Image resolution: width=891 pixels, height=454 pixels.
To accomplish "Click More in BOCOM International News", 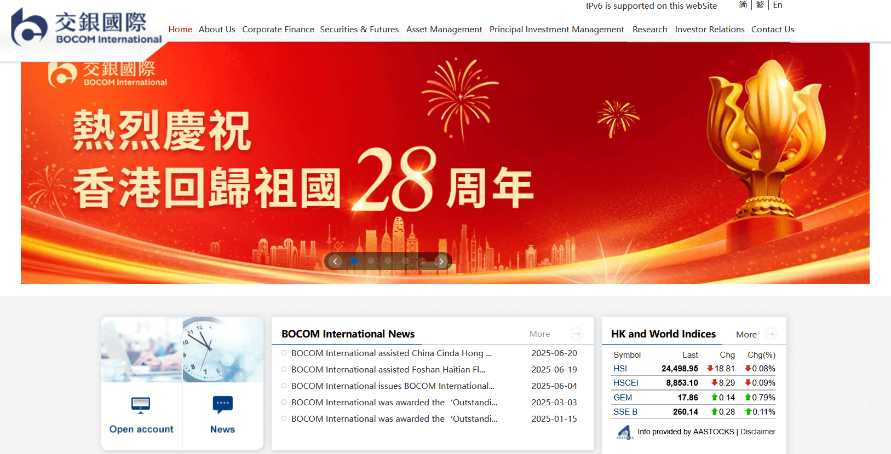I will tap(539, 334).
